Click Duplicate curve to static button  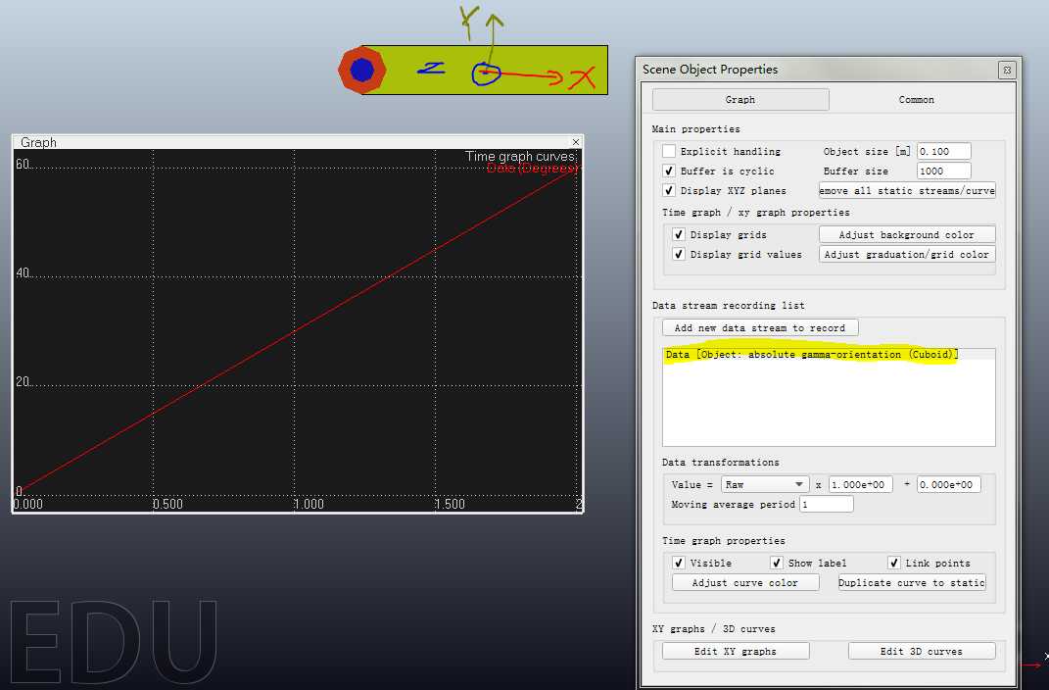click(912, 583)
